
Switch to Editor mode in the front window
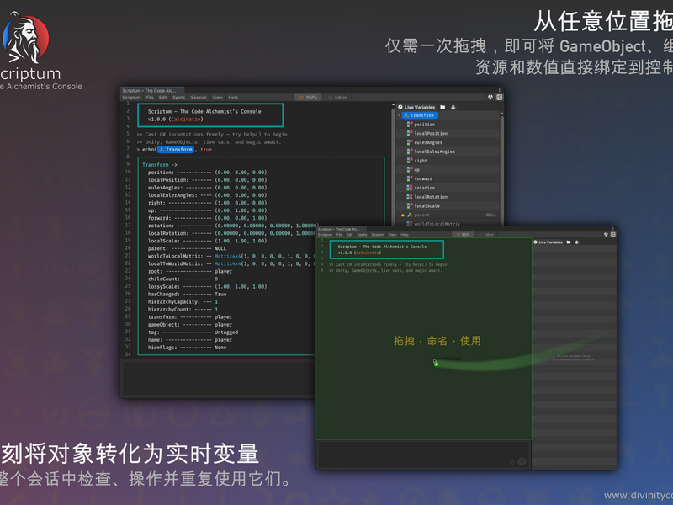486,235
